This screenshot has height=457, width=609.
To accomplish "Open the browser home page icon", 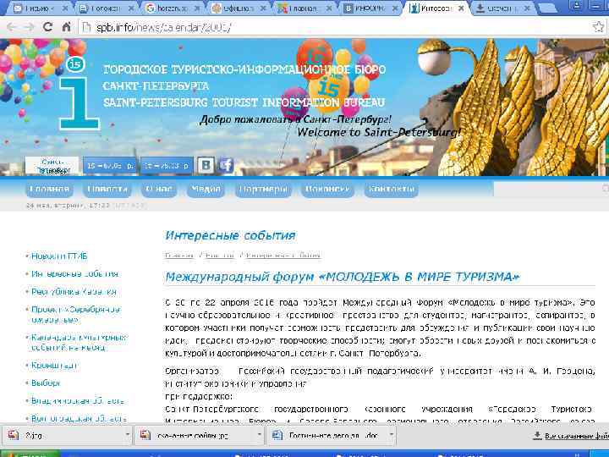I will coord(67,27).
